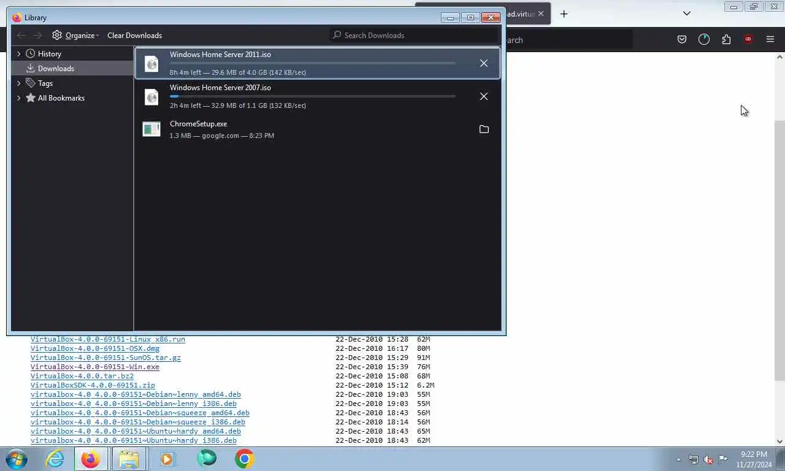Viewport: 785px width, 471px height.
Task: Click the Firefox page vertical scrollbar
Action: click(x=780, y=249)
